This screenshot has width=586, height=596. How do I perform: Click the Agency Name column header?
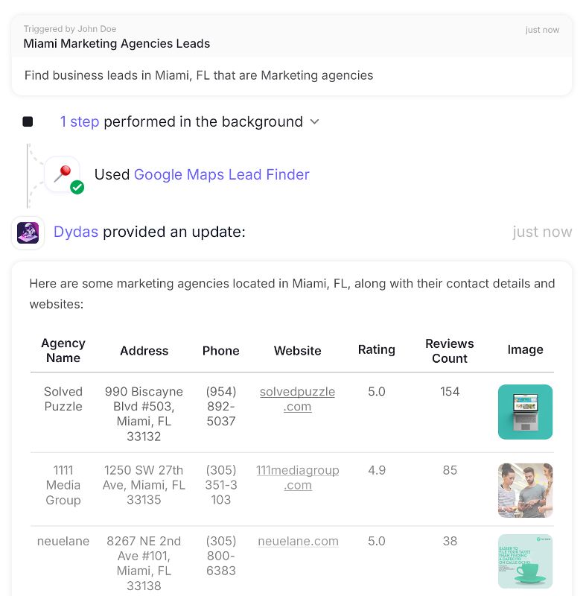tap(63, 350)
